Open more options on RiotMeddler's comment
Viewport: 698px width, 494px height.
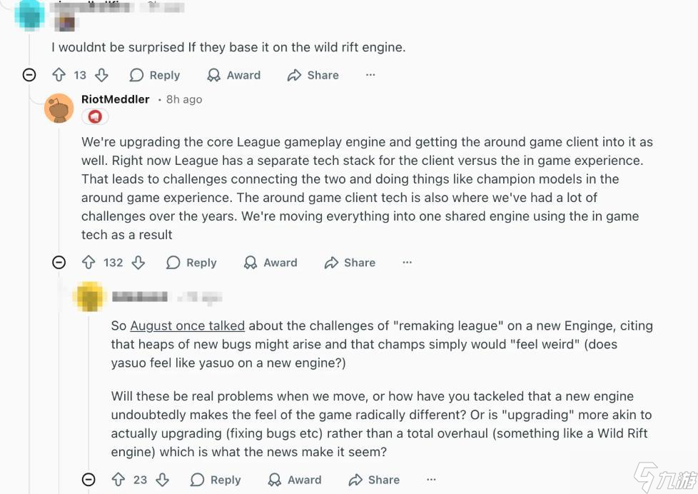[407, 263]
